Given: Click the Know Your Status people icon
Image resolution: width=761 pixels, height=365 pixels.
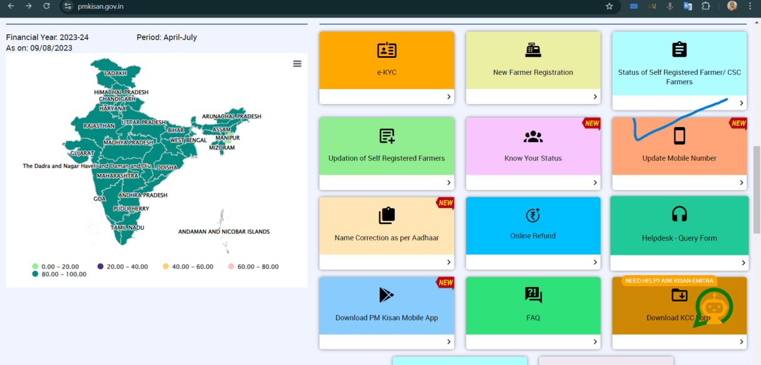Looking at the screenshot, I should (533, 136).
